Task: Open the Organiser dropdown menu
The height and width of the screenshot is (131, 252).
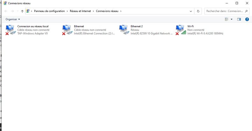Action: click(13, 19)
